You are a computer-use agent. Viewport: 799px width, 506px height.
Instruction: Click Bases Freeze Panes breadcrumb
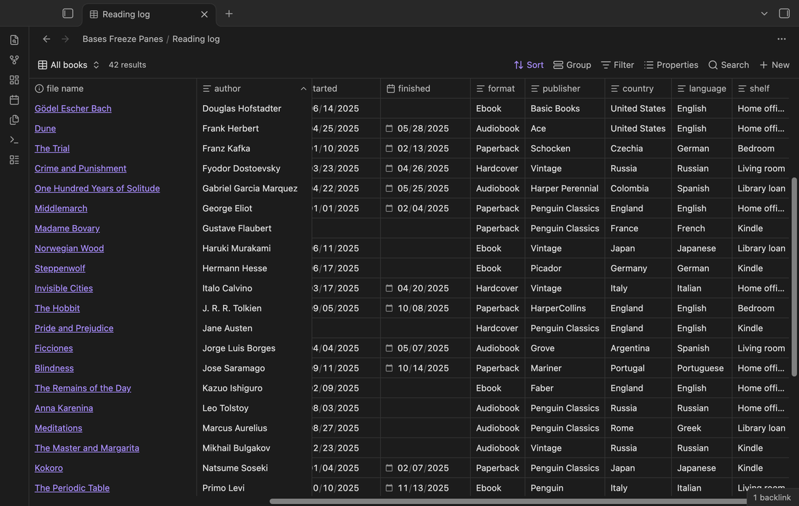pos(123,39)
